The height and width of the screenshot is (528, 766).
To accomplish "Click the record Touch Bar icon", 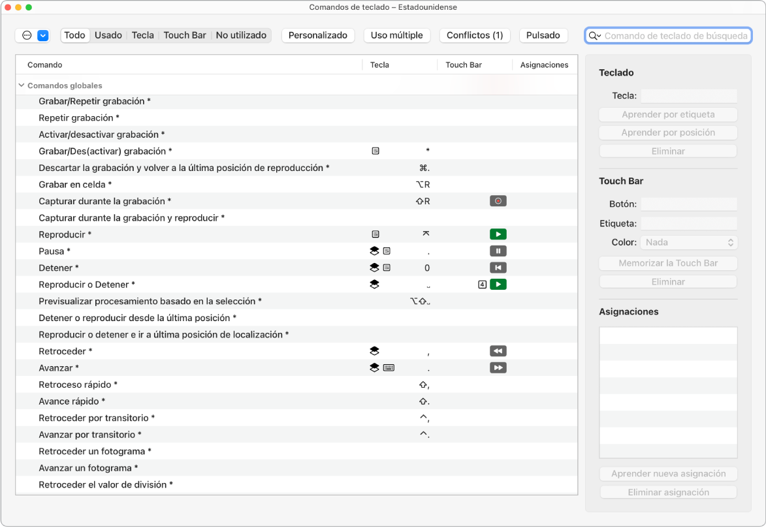I will click(x=498, y=201).
